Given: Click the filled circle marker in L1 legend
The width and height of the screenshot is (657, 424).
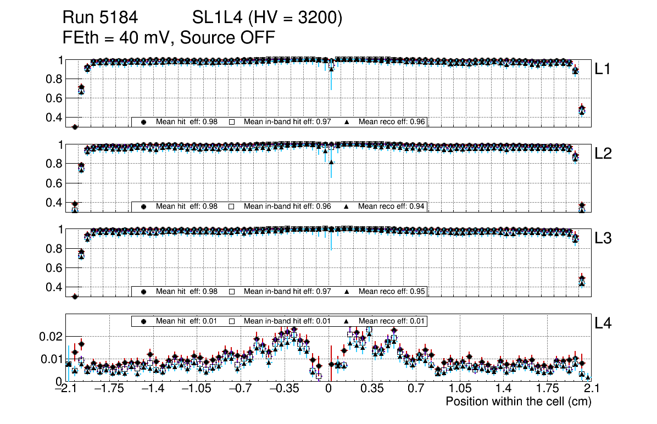Looking at the screenshot, I should [144, 122].
